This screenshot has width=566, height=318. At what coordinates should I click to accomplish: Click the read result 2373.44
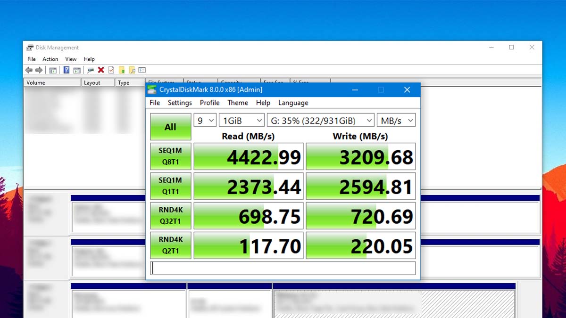tap(249, 186)
